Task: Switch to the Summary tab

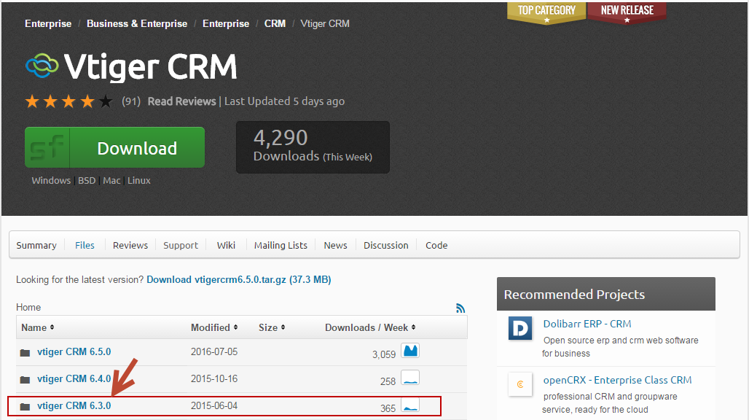Action: [36, 245]
